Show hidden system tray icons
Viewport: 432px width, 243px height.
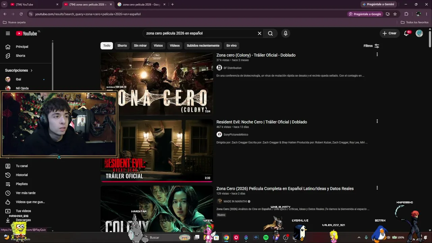(x=359, y=238)
